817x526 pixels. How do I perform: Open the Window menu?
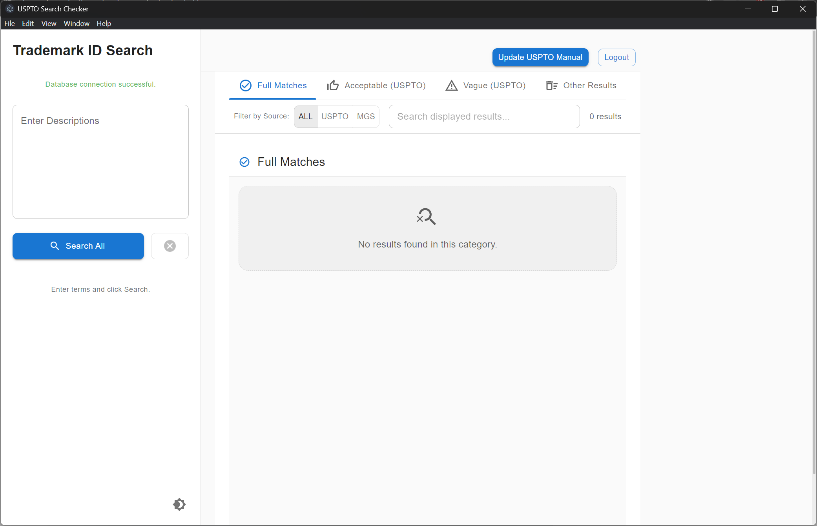point(77,24)
